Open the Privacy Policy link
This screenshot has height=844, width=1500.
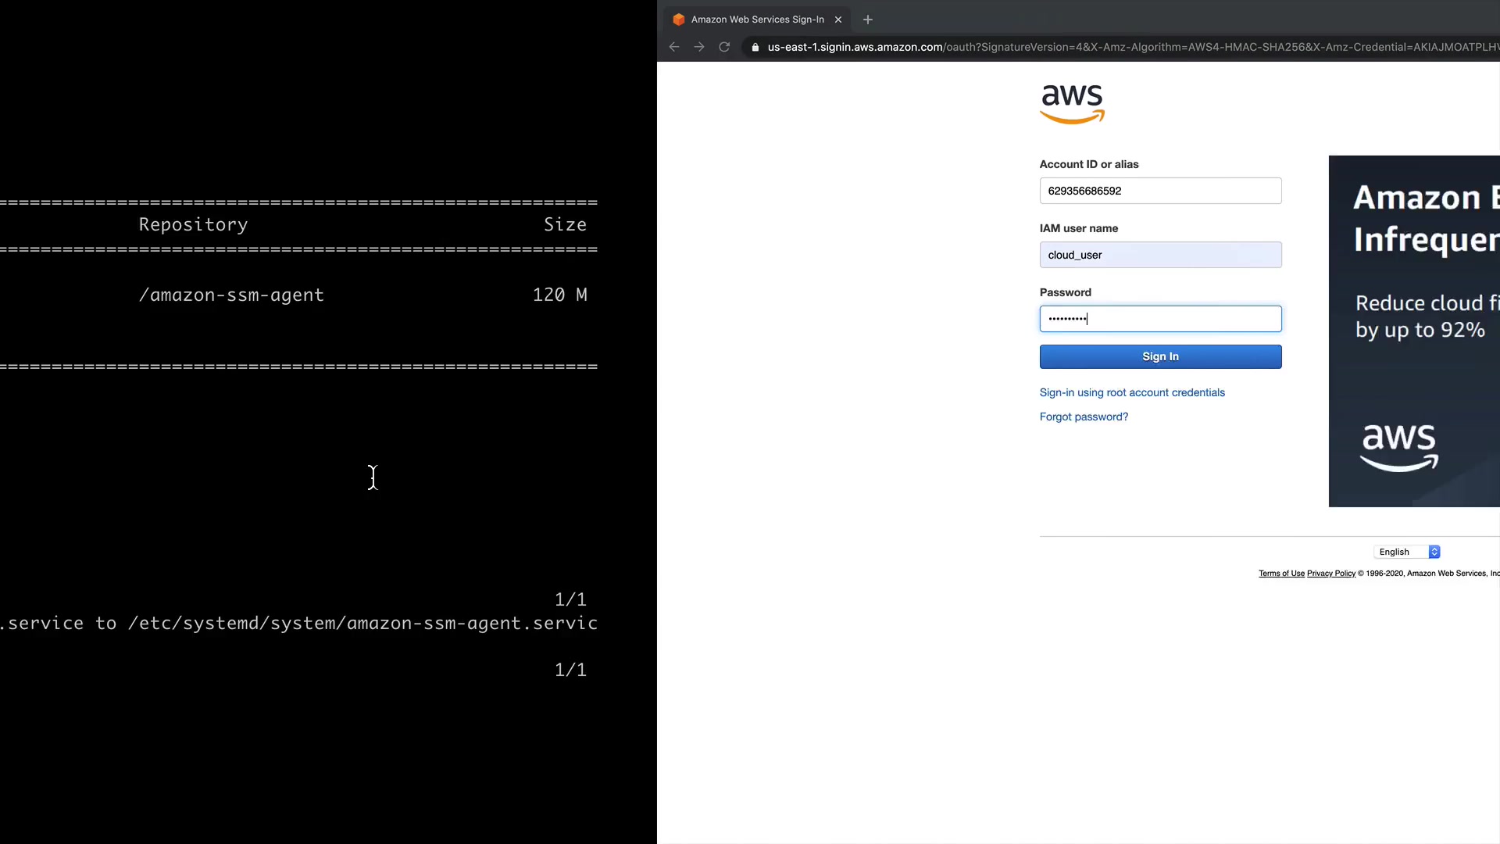click(1330, 574)
